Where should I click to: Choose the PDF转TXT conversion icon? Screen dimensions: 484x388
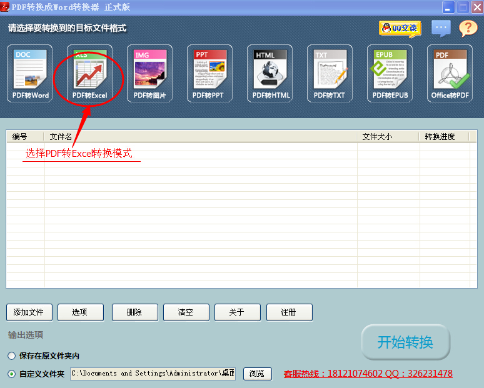pyautogui.click(x=330, y=73)
